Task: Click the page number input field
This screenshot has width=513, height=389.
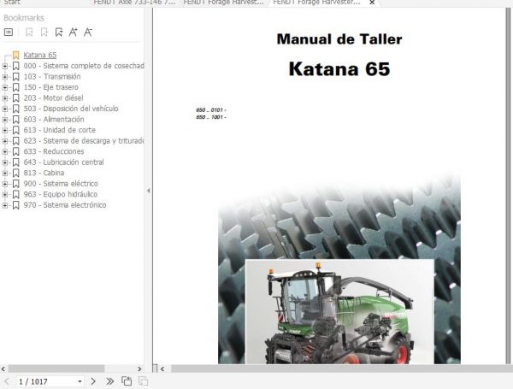Action: pos(46,381)
